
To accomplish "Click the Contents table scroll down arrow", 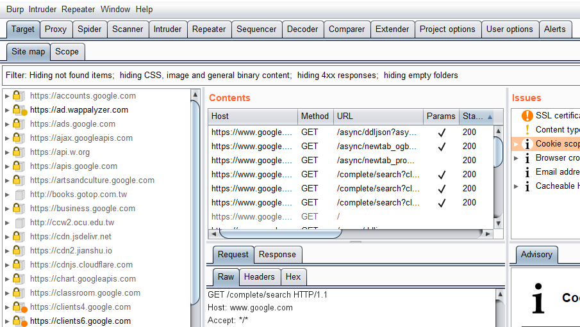I will click(x=498, y=223).
